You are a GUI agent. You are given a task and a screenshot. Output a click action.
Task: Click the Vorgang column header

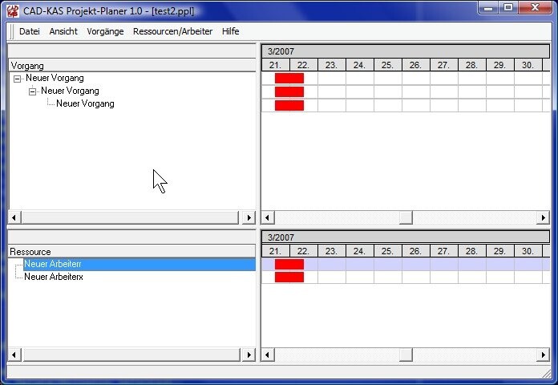click(132, 66)
